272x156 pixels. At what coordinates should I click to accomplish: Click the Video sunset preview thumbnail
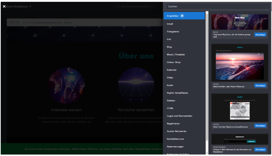(240, 65)
